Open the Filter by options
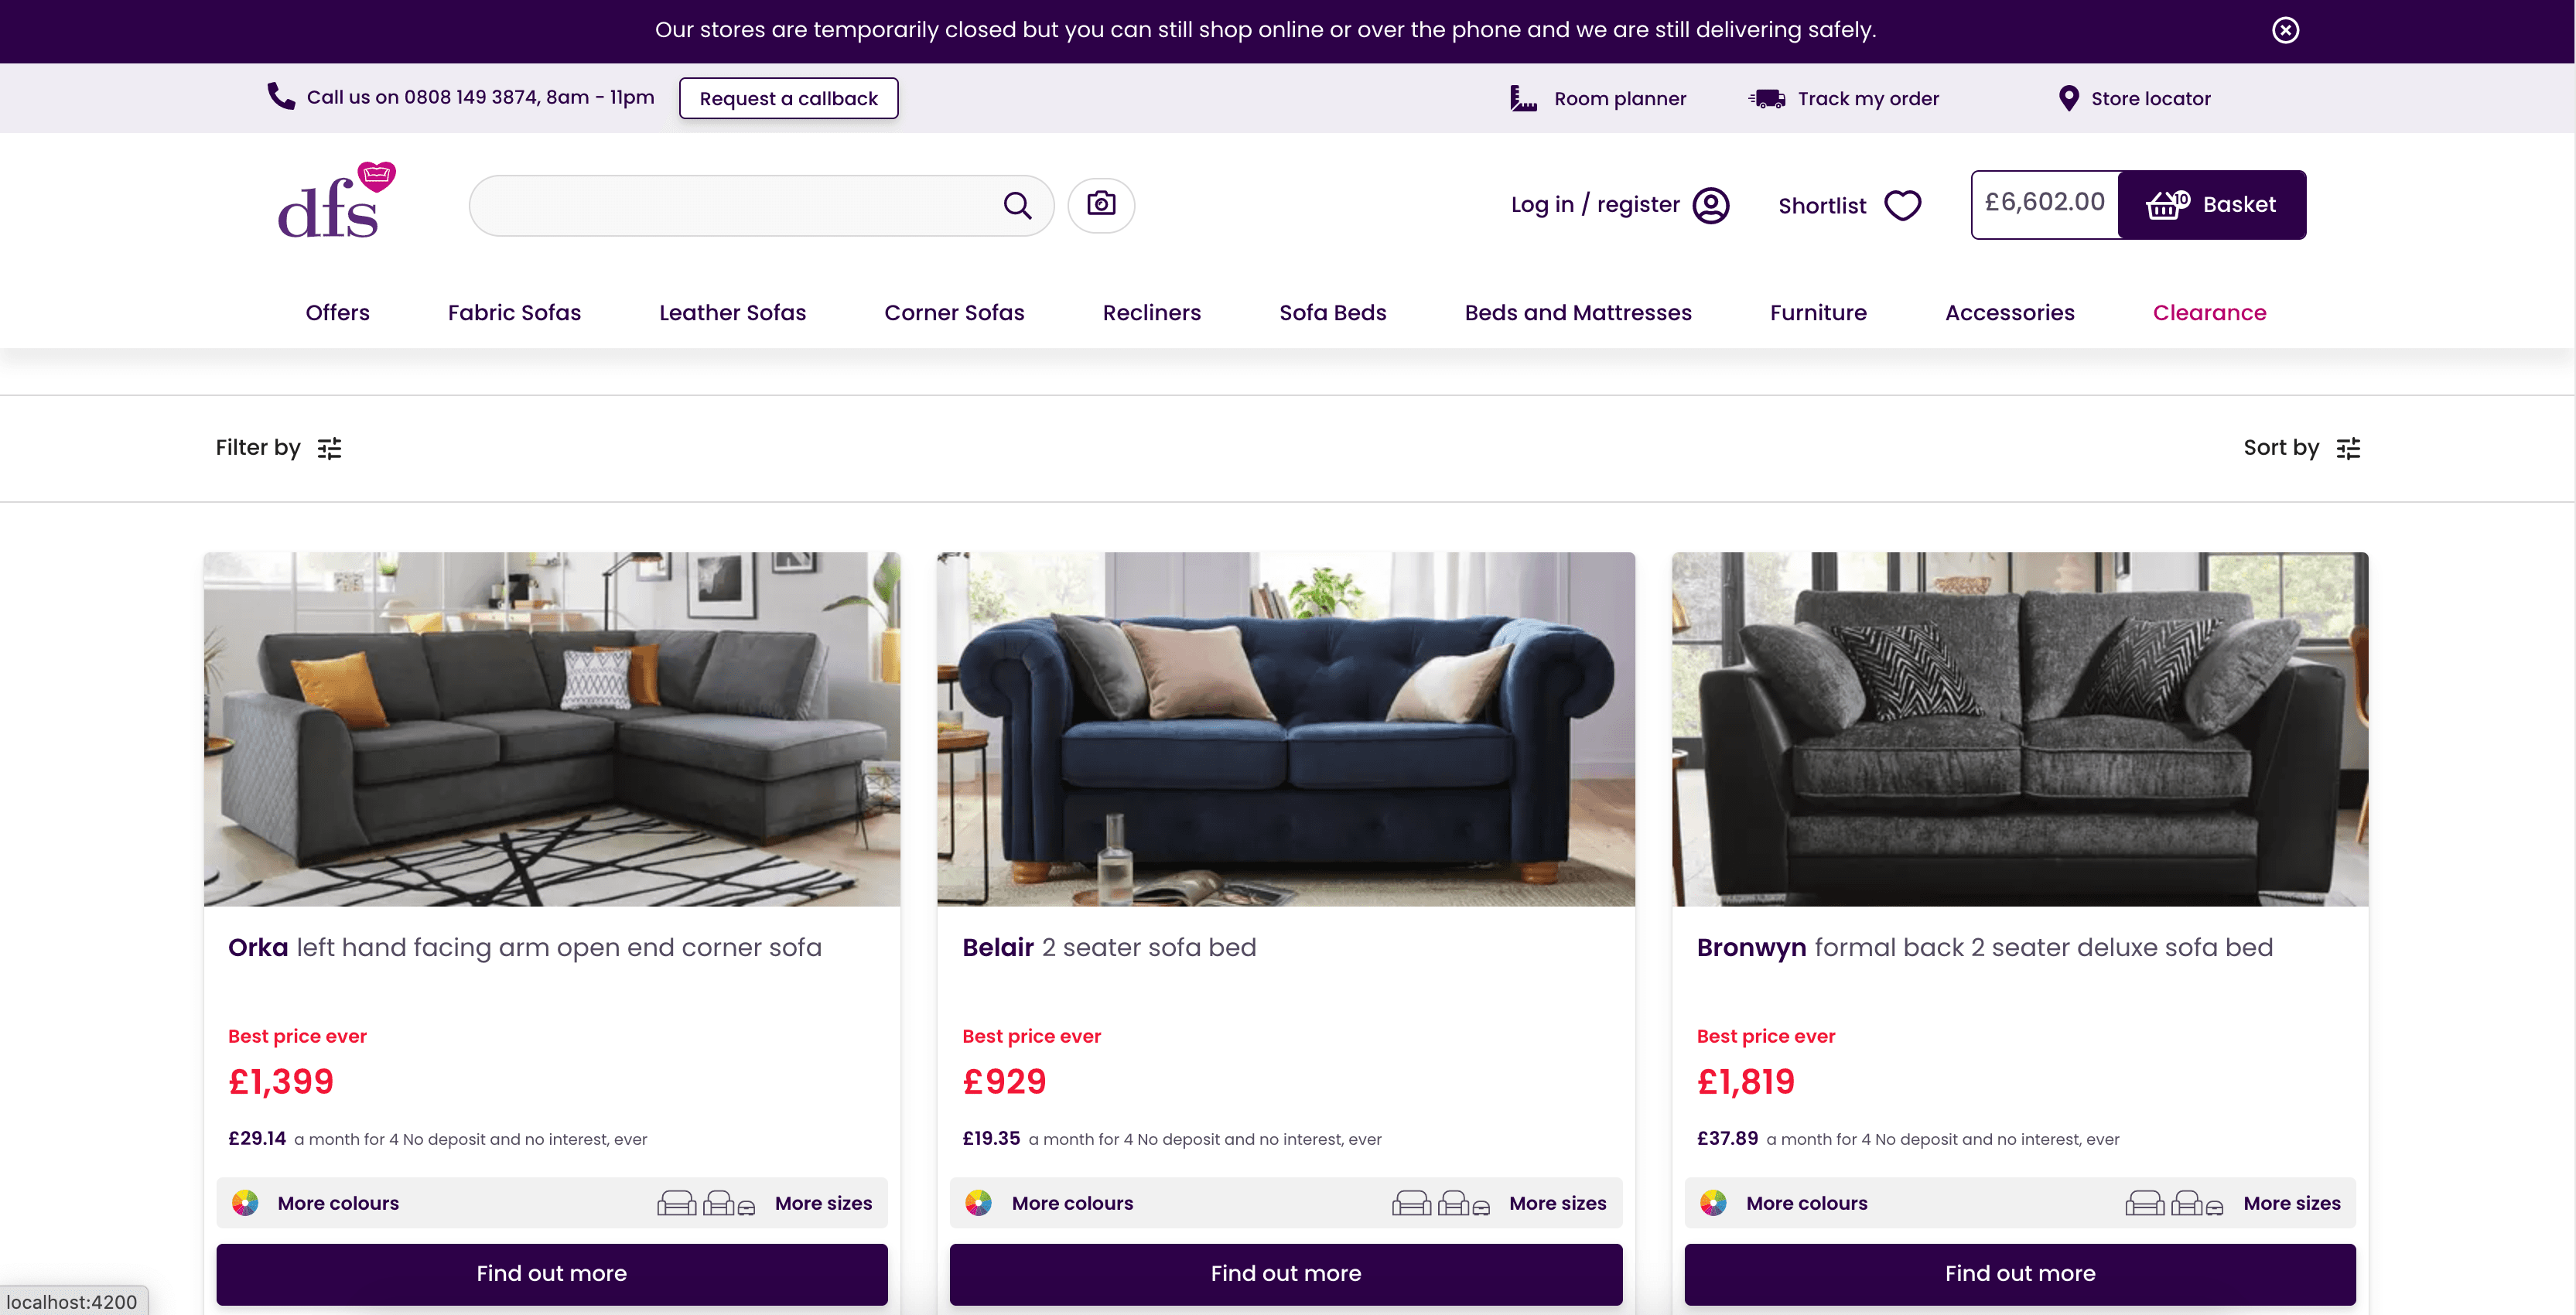This screenshot has width=2576, height=1315. point(279,448)
